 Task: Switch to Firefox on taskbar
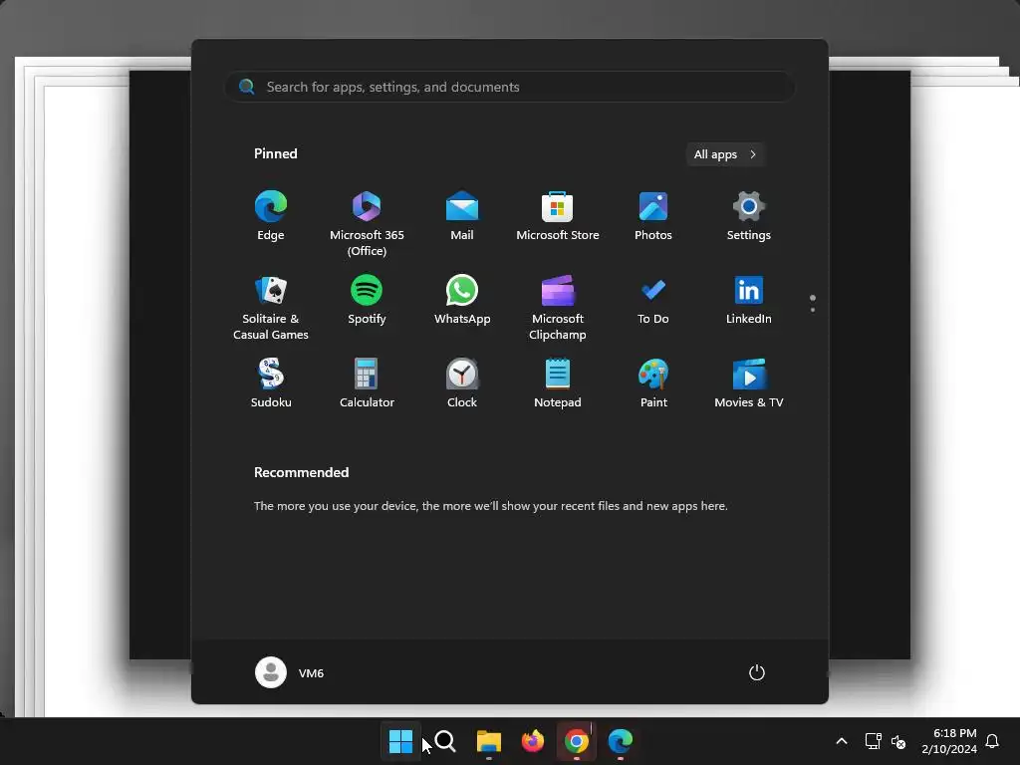point(533,741)
